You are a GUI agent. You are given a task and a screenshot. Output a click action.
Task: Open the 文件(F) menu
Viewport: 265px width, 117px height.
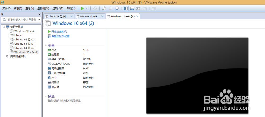[x=6, y=8]
